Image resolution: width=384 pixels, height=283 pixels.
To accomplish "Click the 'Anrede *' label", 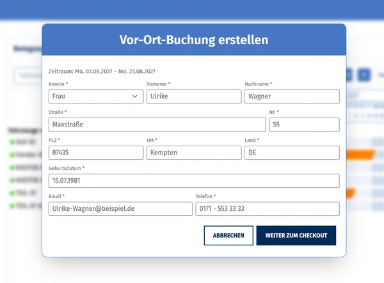I will tap(58, 84).
